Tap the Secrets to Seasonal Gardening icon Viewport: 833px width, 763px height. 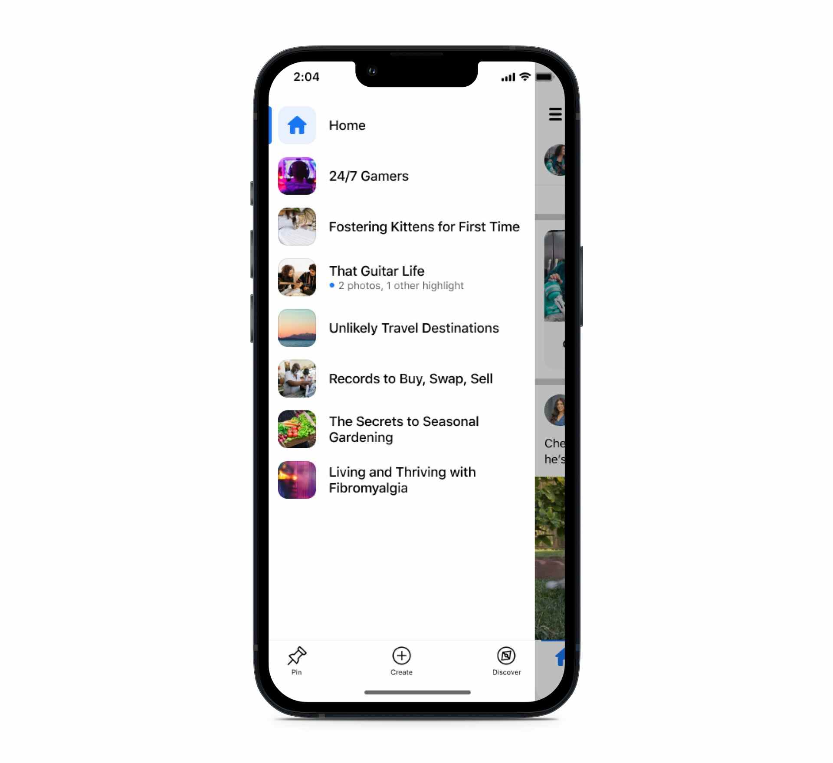298,429
